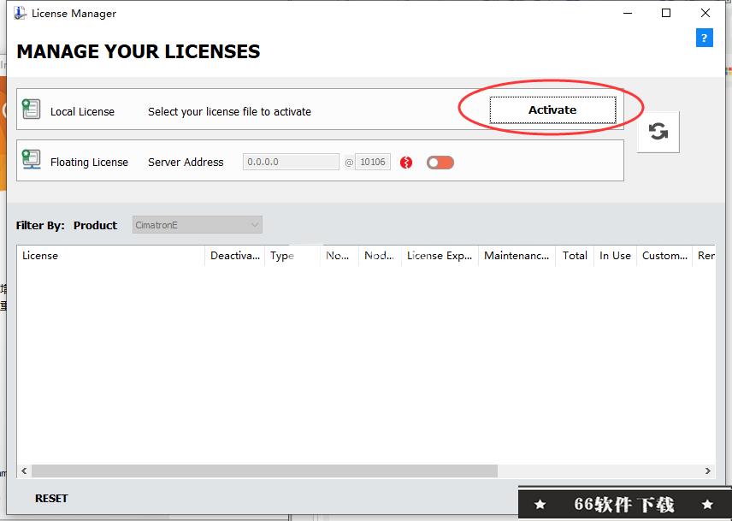Open help via the blue question mark

(x=704, y=38)
